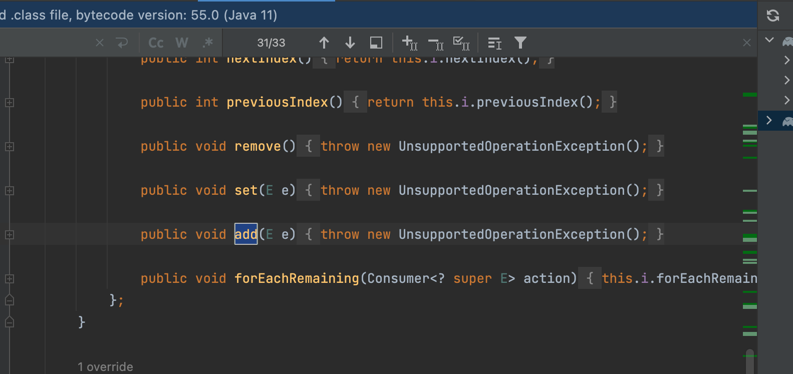Expand the add(E e) method fold
This screenshot has width=793, height=374.
click(x=9, y=235)
